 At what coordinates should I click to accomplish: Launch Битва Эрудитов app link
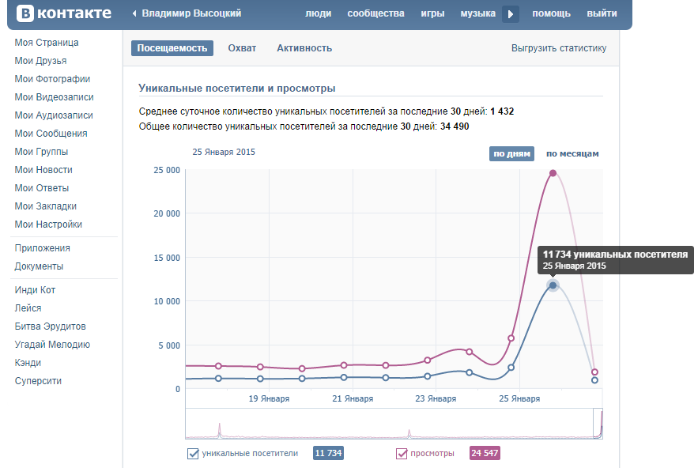click(x=51, y=326)
